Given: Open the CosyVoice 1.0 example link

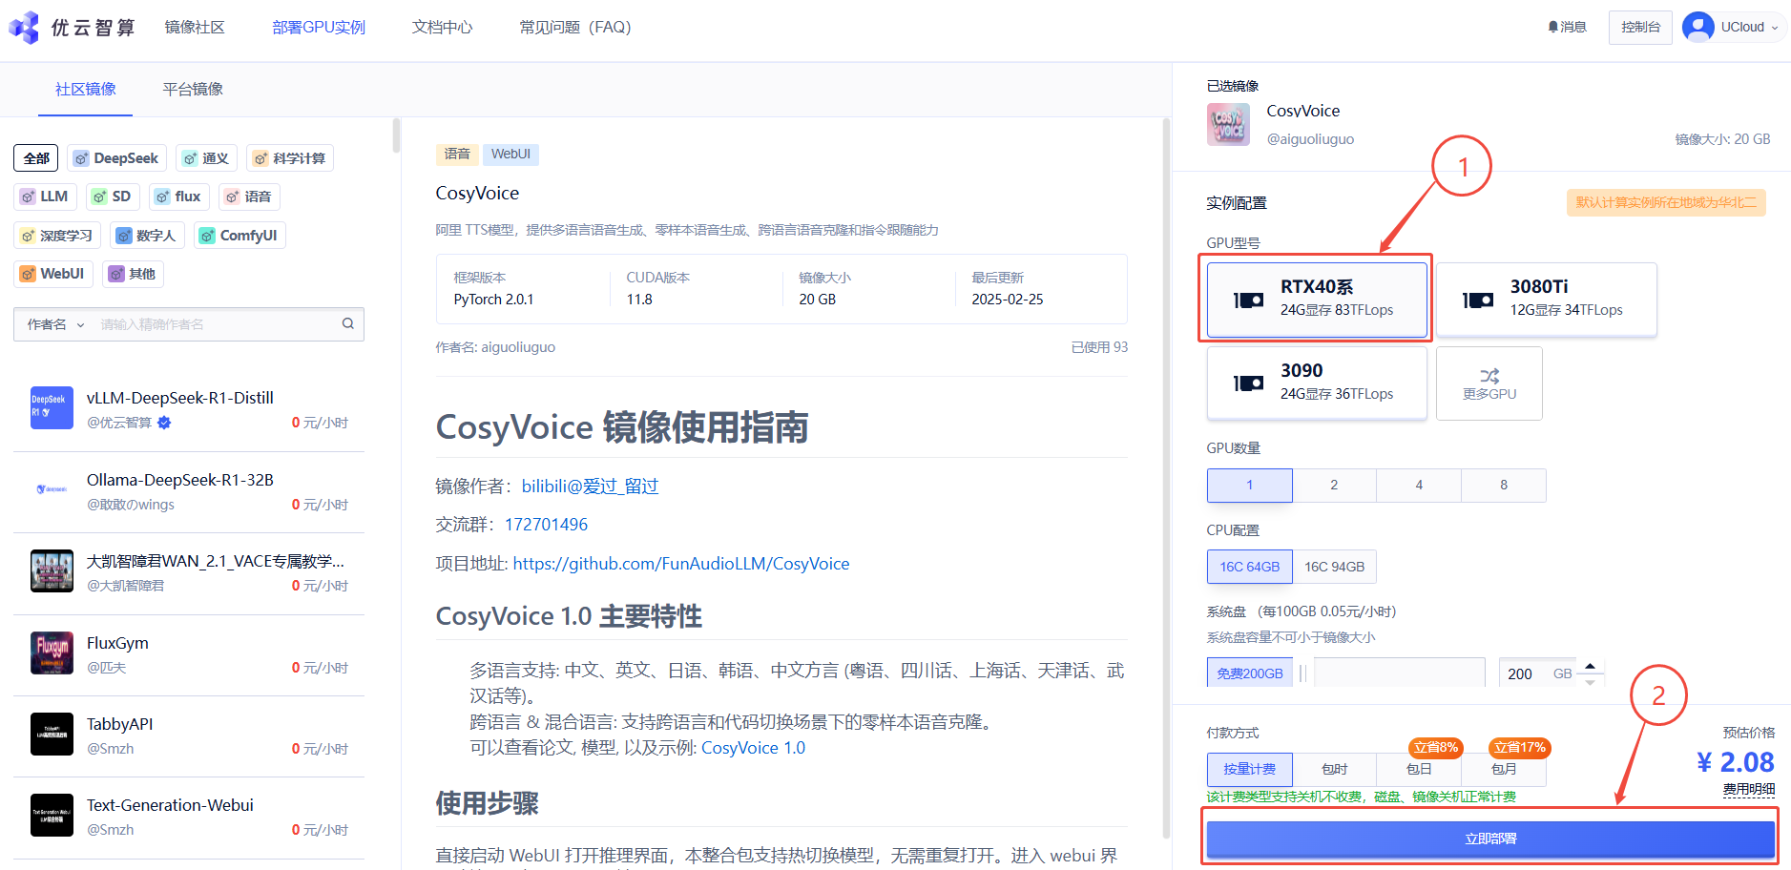Looking at the screenshot, I should click(753, 748).
